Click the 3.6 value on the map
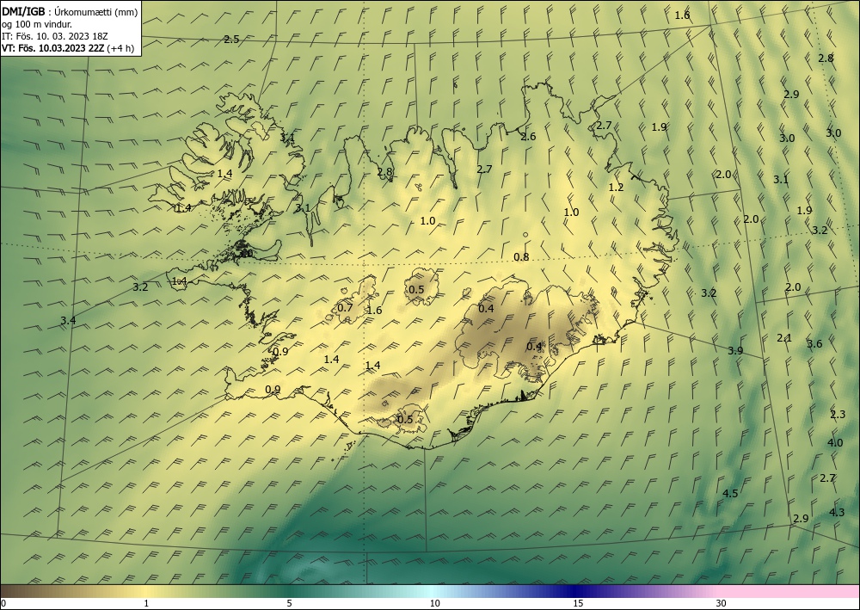This screenshot has width=860, height=610. pyautogui.click(x=814, y=344)
